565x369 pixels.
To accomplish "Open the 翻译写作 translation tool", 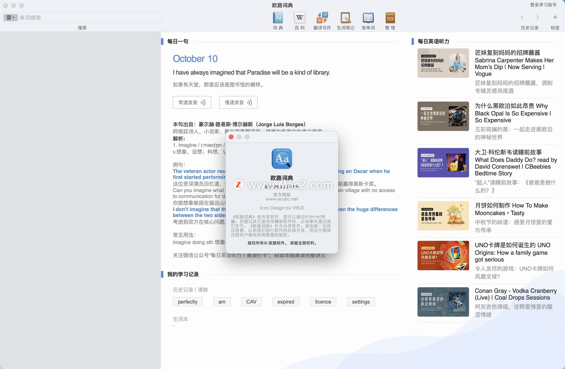I will pyautogui.click(x=322, y=18).
